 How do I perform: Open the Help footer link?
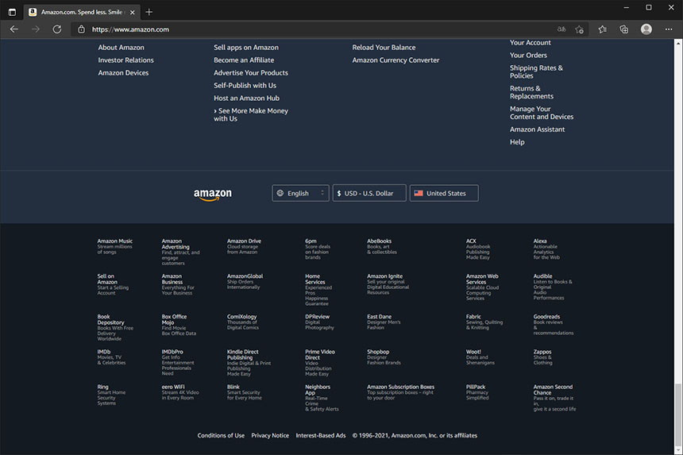pyautogui.click(x=517, y=142)
